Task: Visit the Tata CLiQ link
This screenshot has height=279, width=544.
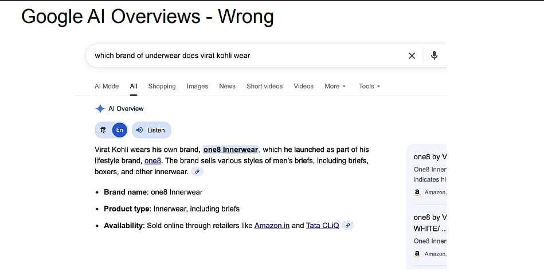Action: [322, 226]
